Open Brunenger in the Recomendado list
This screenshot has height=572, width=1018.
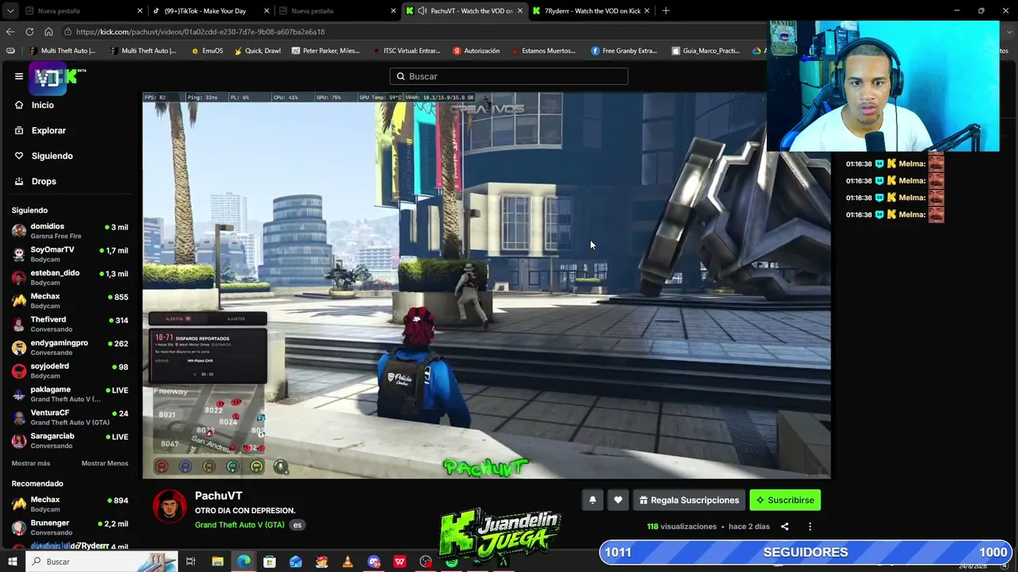(70, 528)
